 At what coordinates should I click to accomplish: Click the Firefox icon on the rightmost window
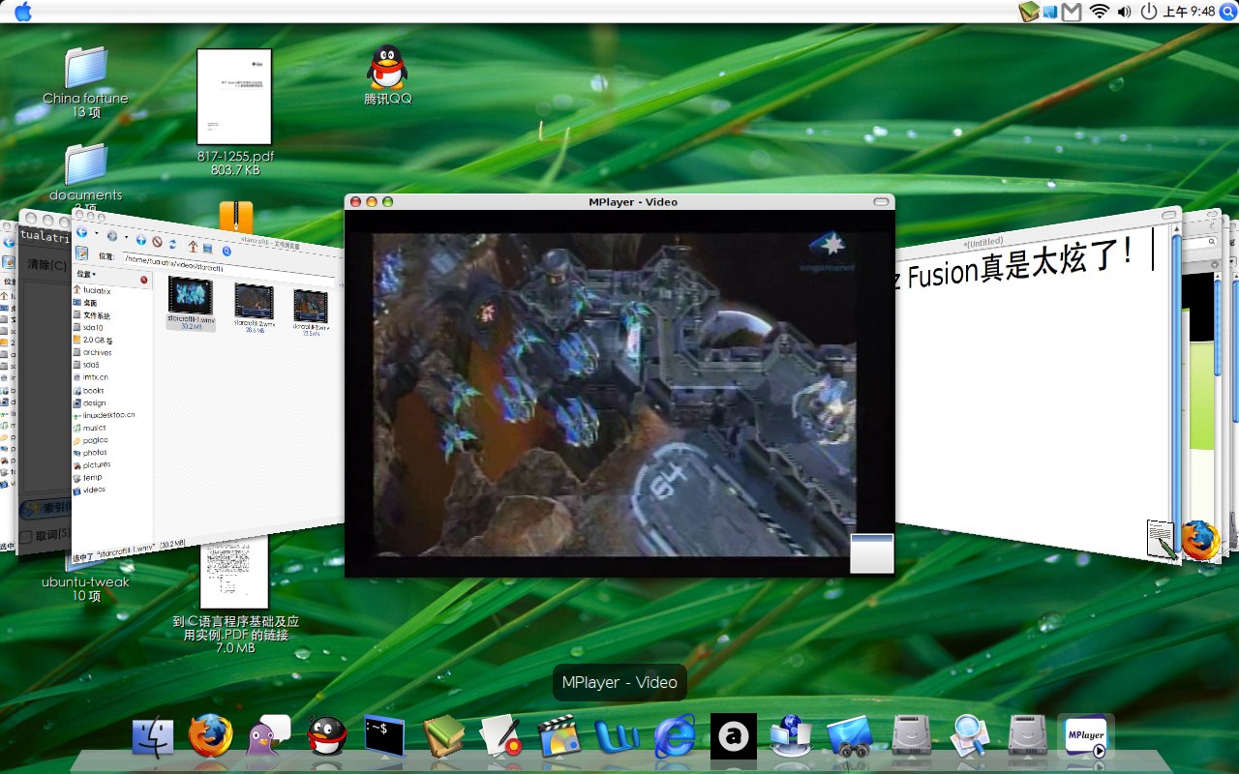(x=1200, y=541)
